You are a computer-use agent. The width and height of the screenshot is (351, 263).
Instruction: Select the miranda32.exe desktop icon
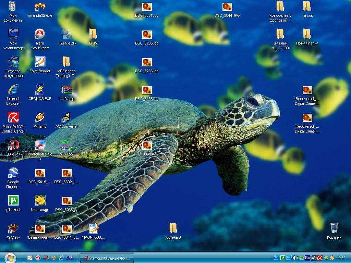[40, 7]
